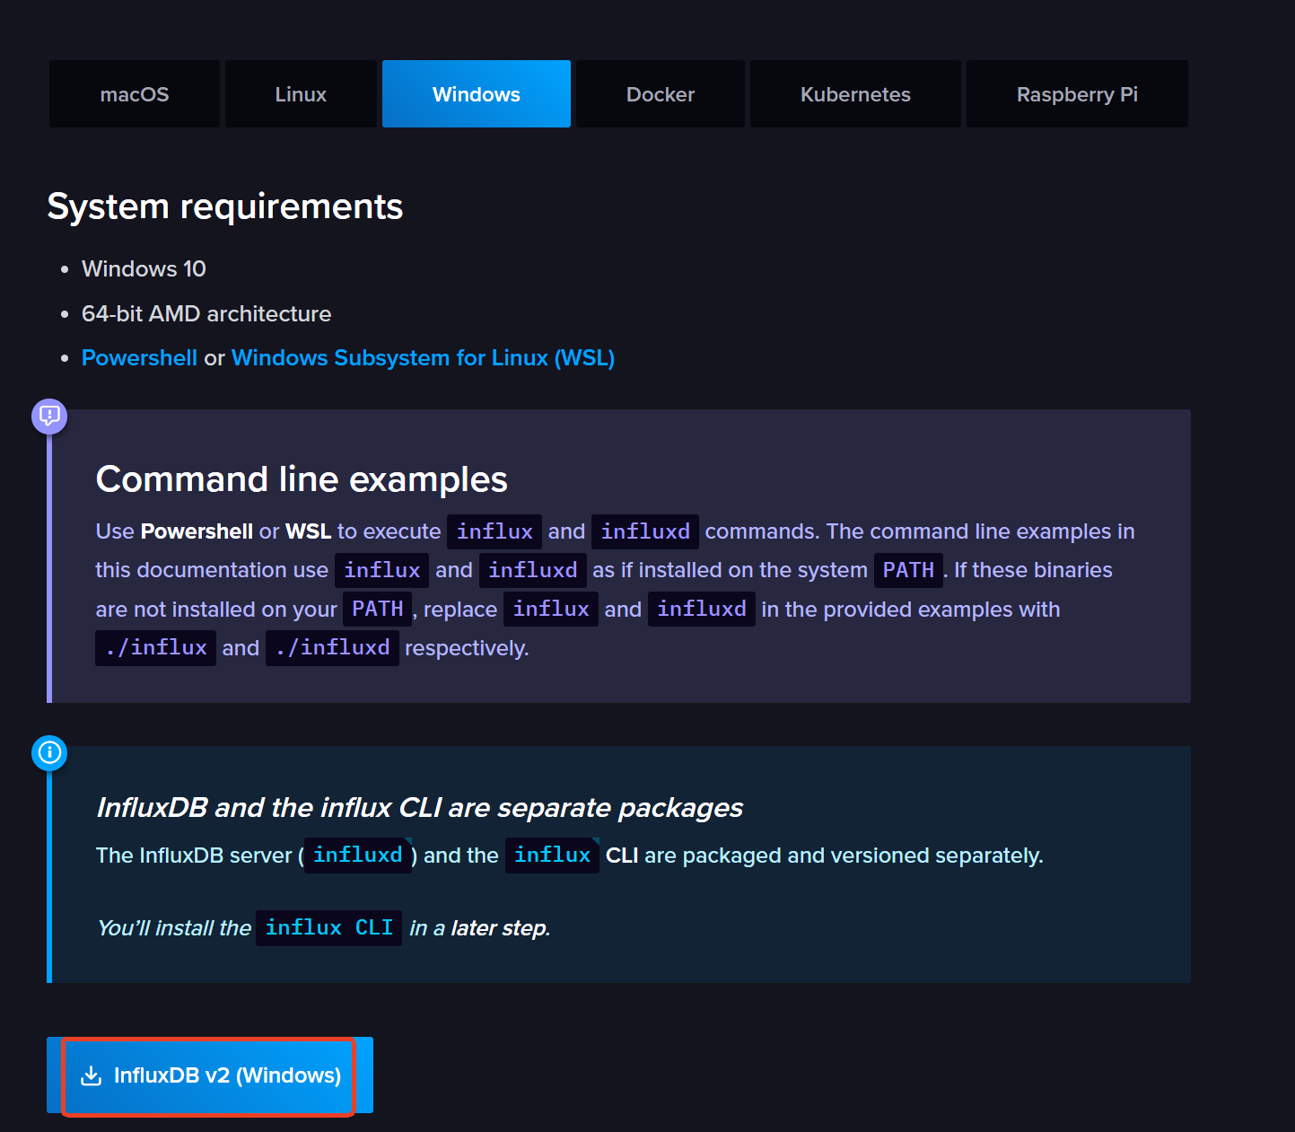Click the "influx CLI" code snippet
1295x1132 pixels.
328,928
